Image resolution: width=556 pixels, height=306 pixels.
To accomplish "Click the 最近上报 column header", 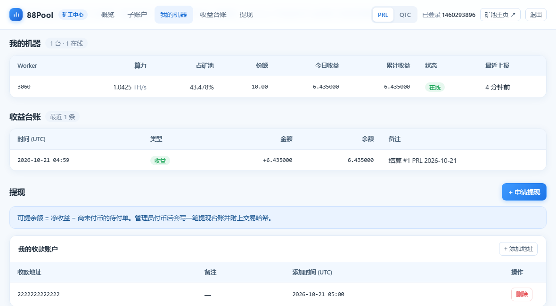I will [497, 65].
